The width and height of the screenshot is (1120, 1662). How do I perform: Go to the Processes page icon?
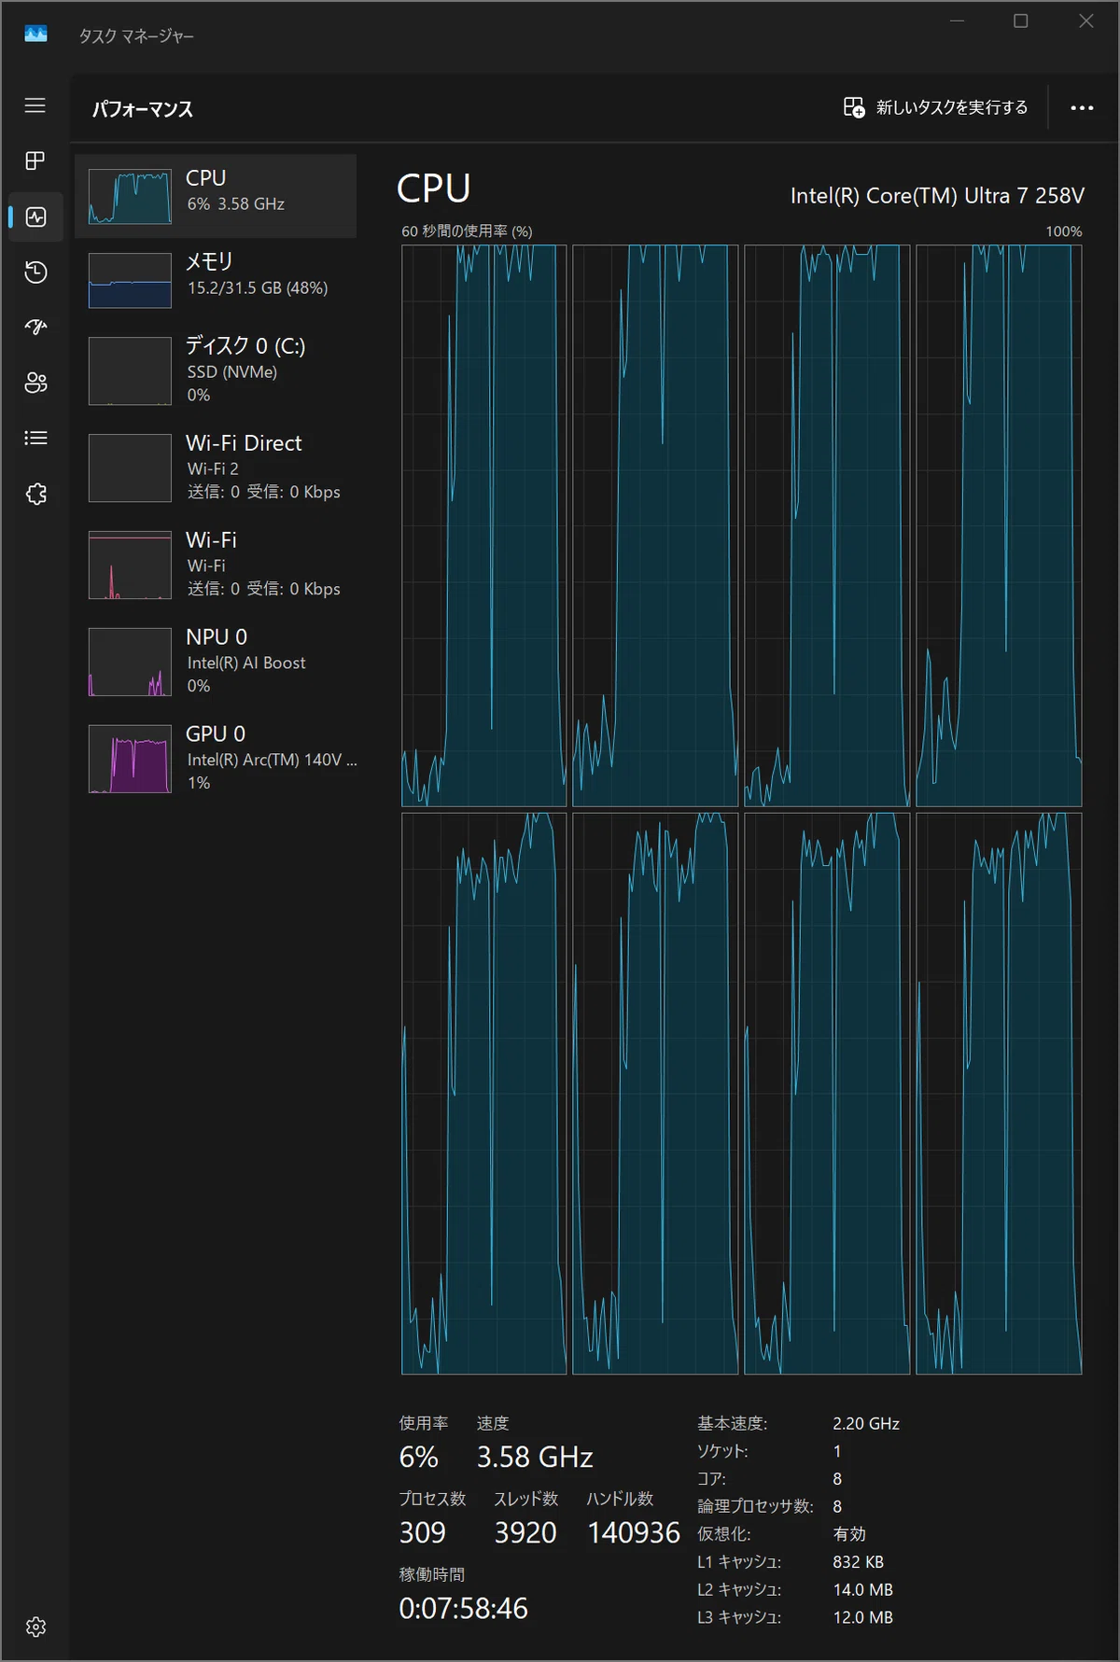(35, 161)
